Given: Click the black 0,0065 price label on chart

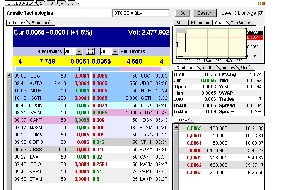Looking at the screenshot, I should click(255, 33).
